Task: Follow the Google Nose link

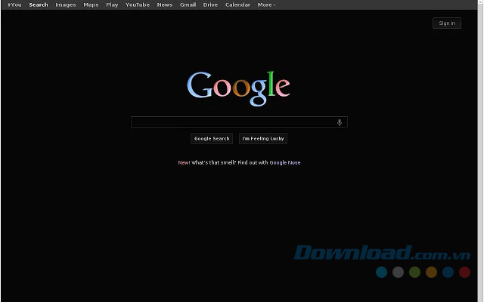Action: pos(285,162)
